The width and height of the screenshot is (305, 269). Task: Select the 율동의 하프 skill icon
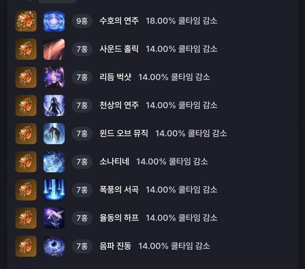(54, 218)
